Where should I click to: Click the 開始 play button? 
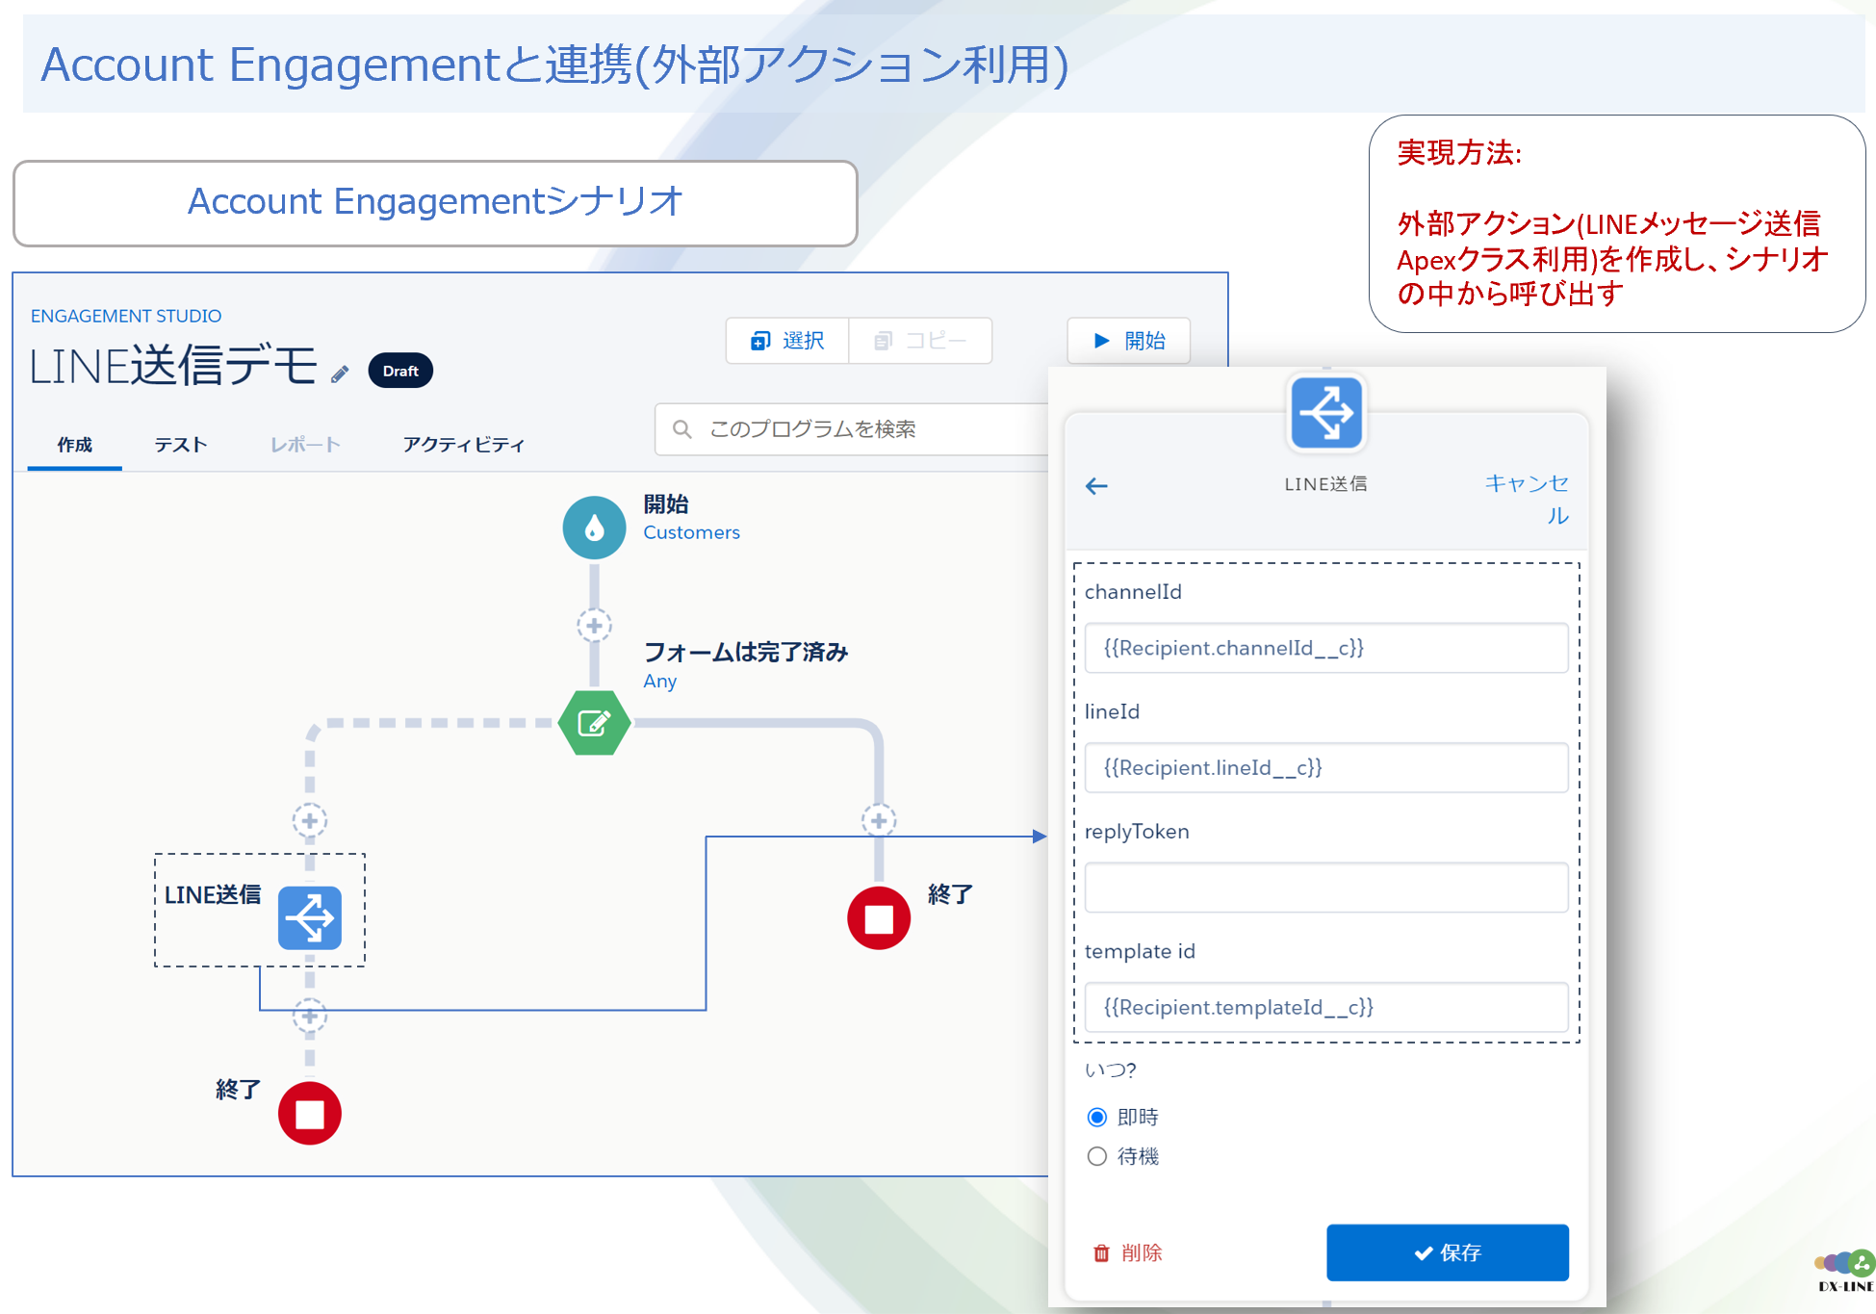tap(1128, 341)
